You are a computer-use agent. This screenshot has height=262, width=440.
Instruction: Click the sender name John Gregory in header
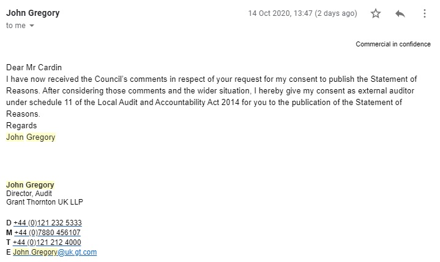tap(33, 13)
